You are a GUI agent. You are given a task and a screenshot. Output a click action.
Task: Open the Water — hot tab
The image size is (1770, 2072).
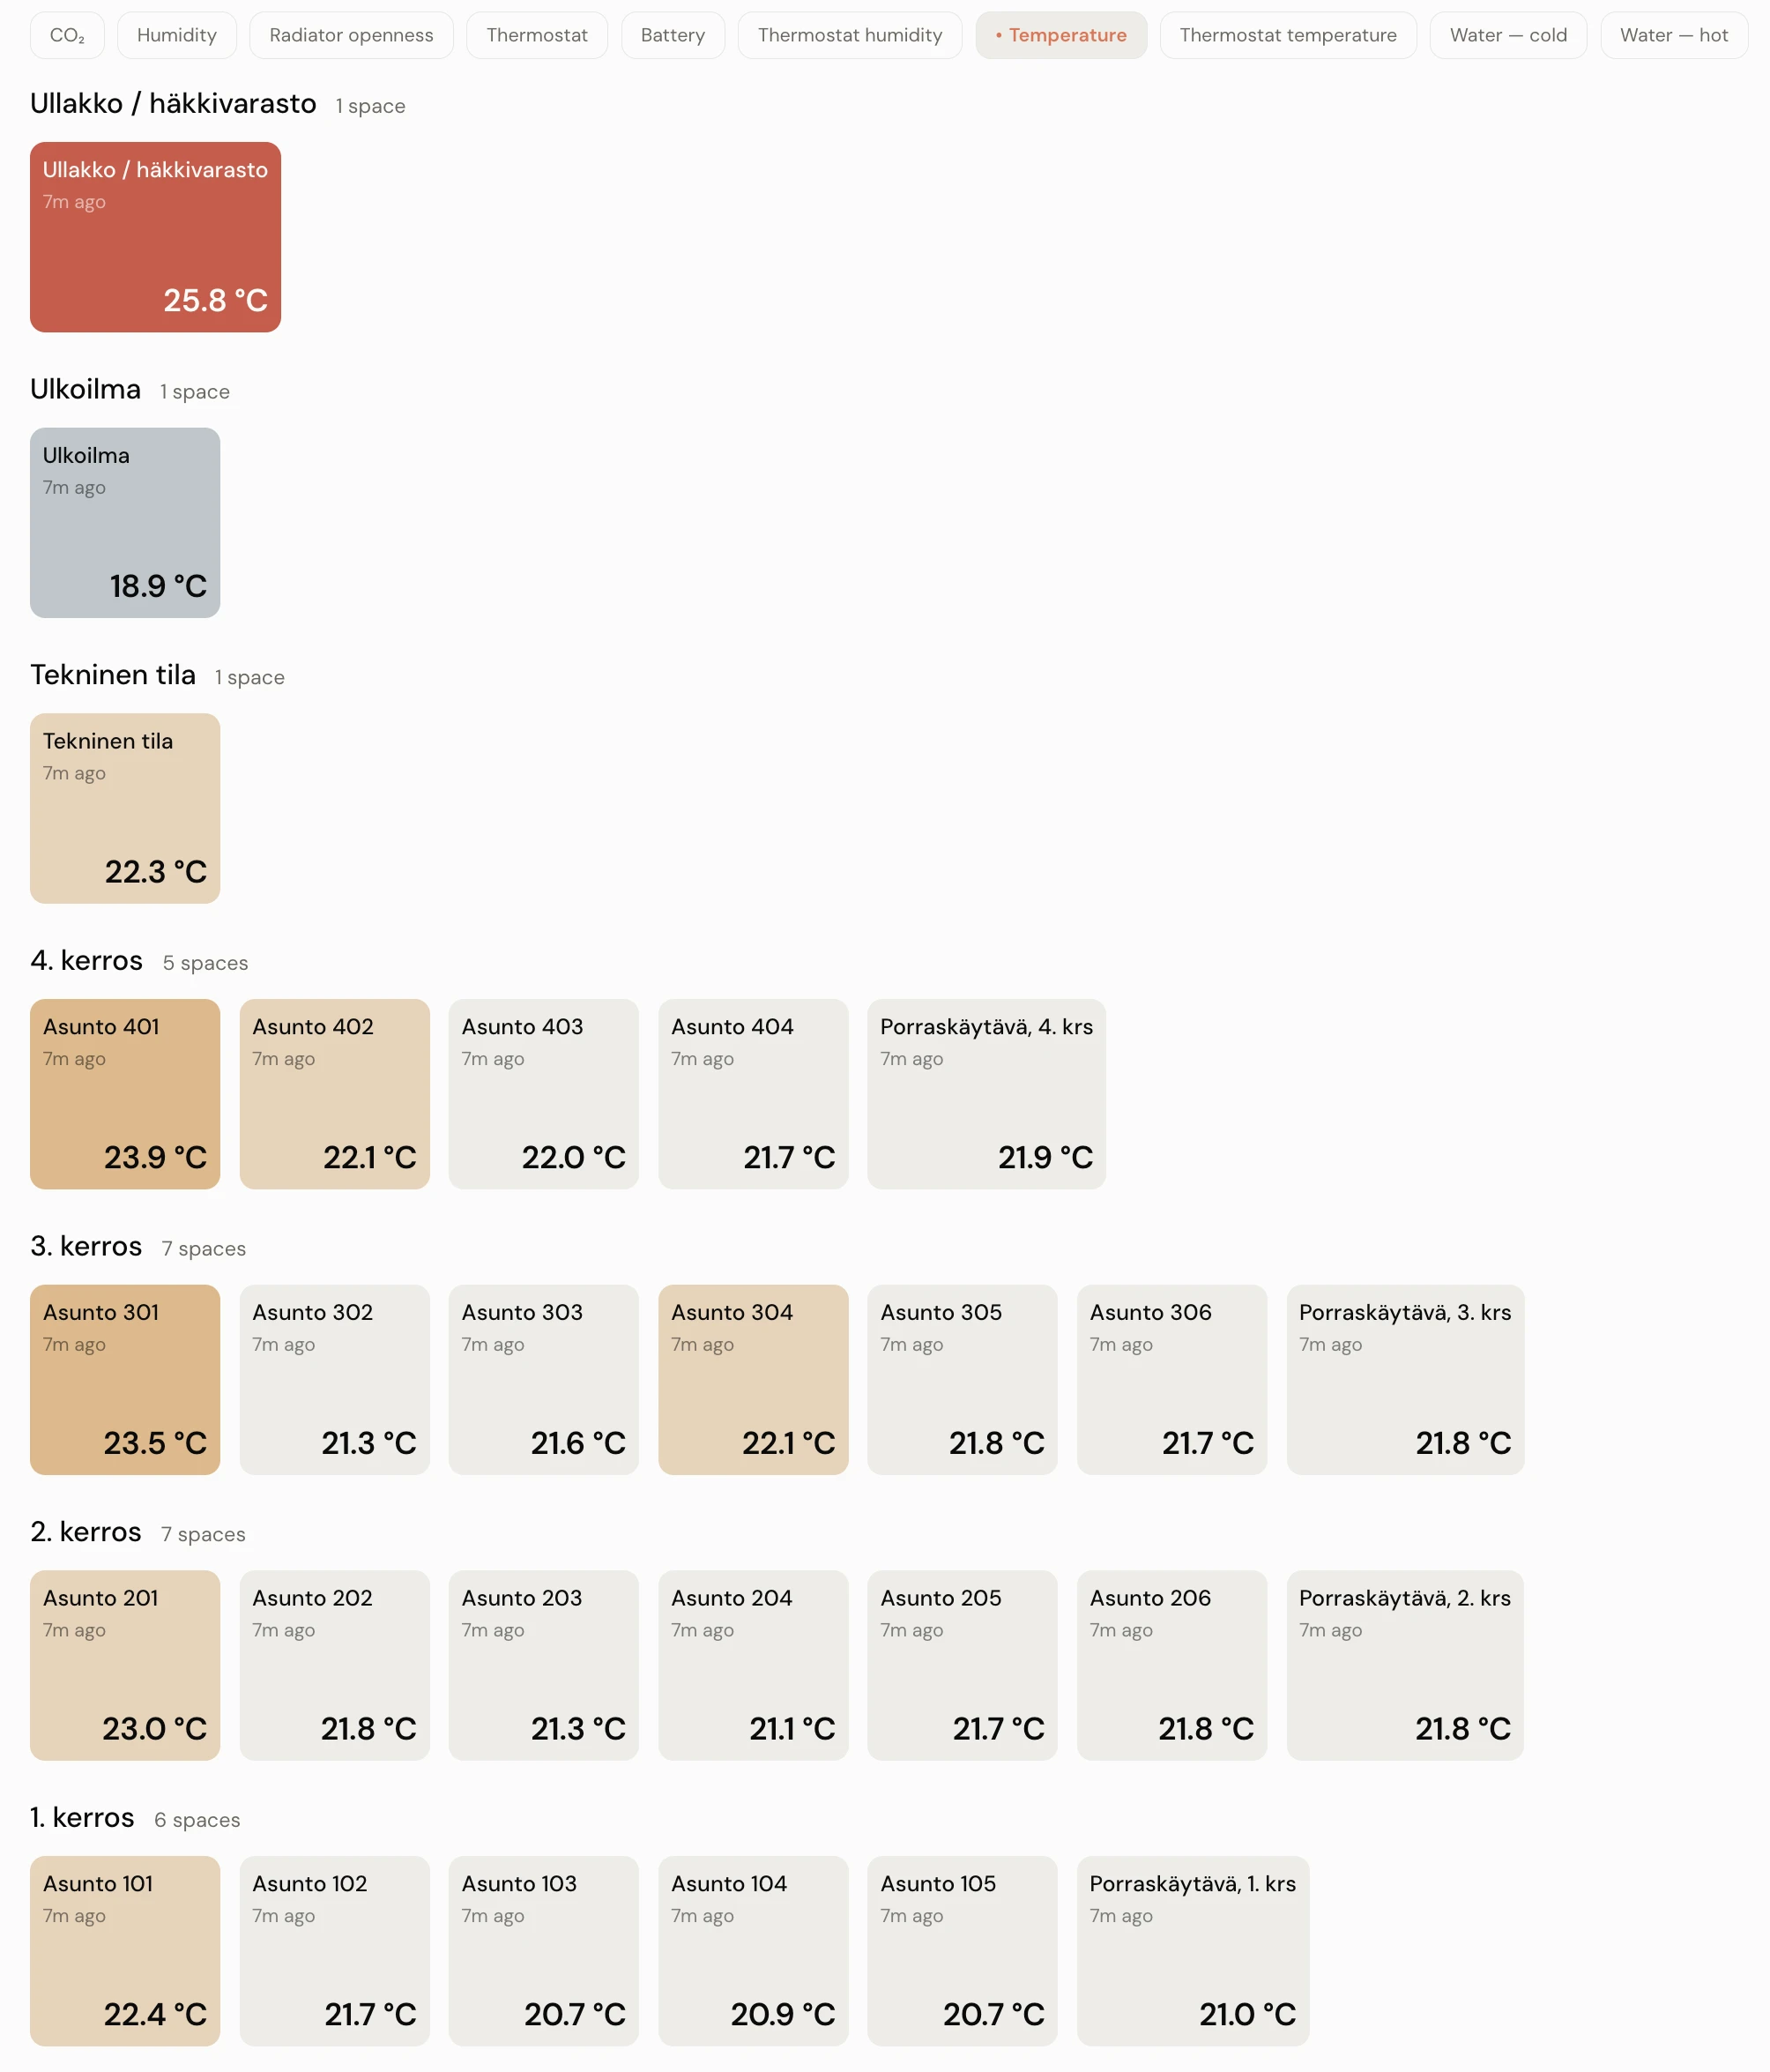point(1674,35)
